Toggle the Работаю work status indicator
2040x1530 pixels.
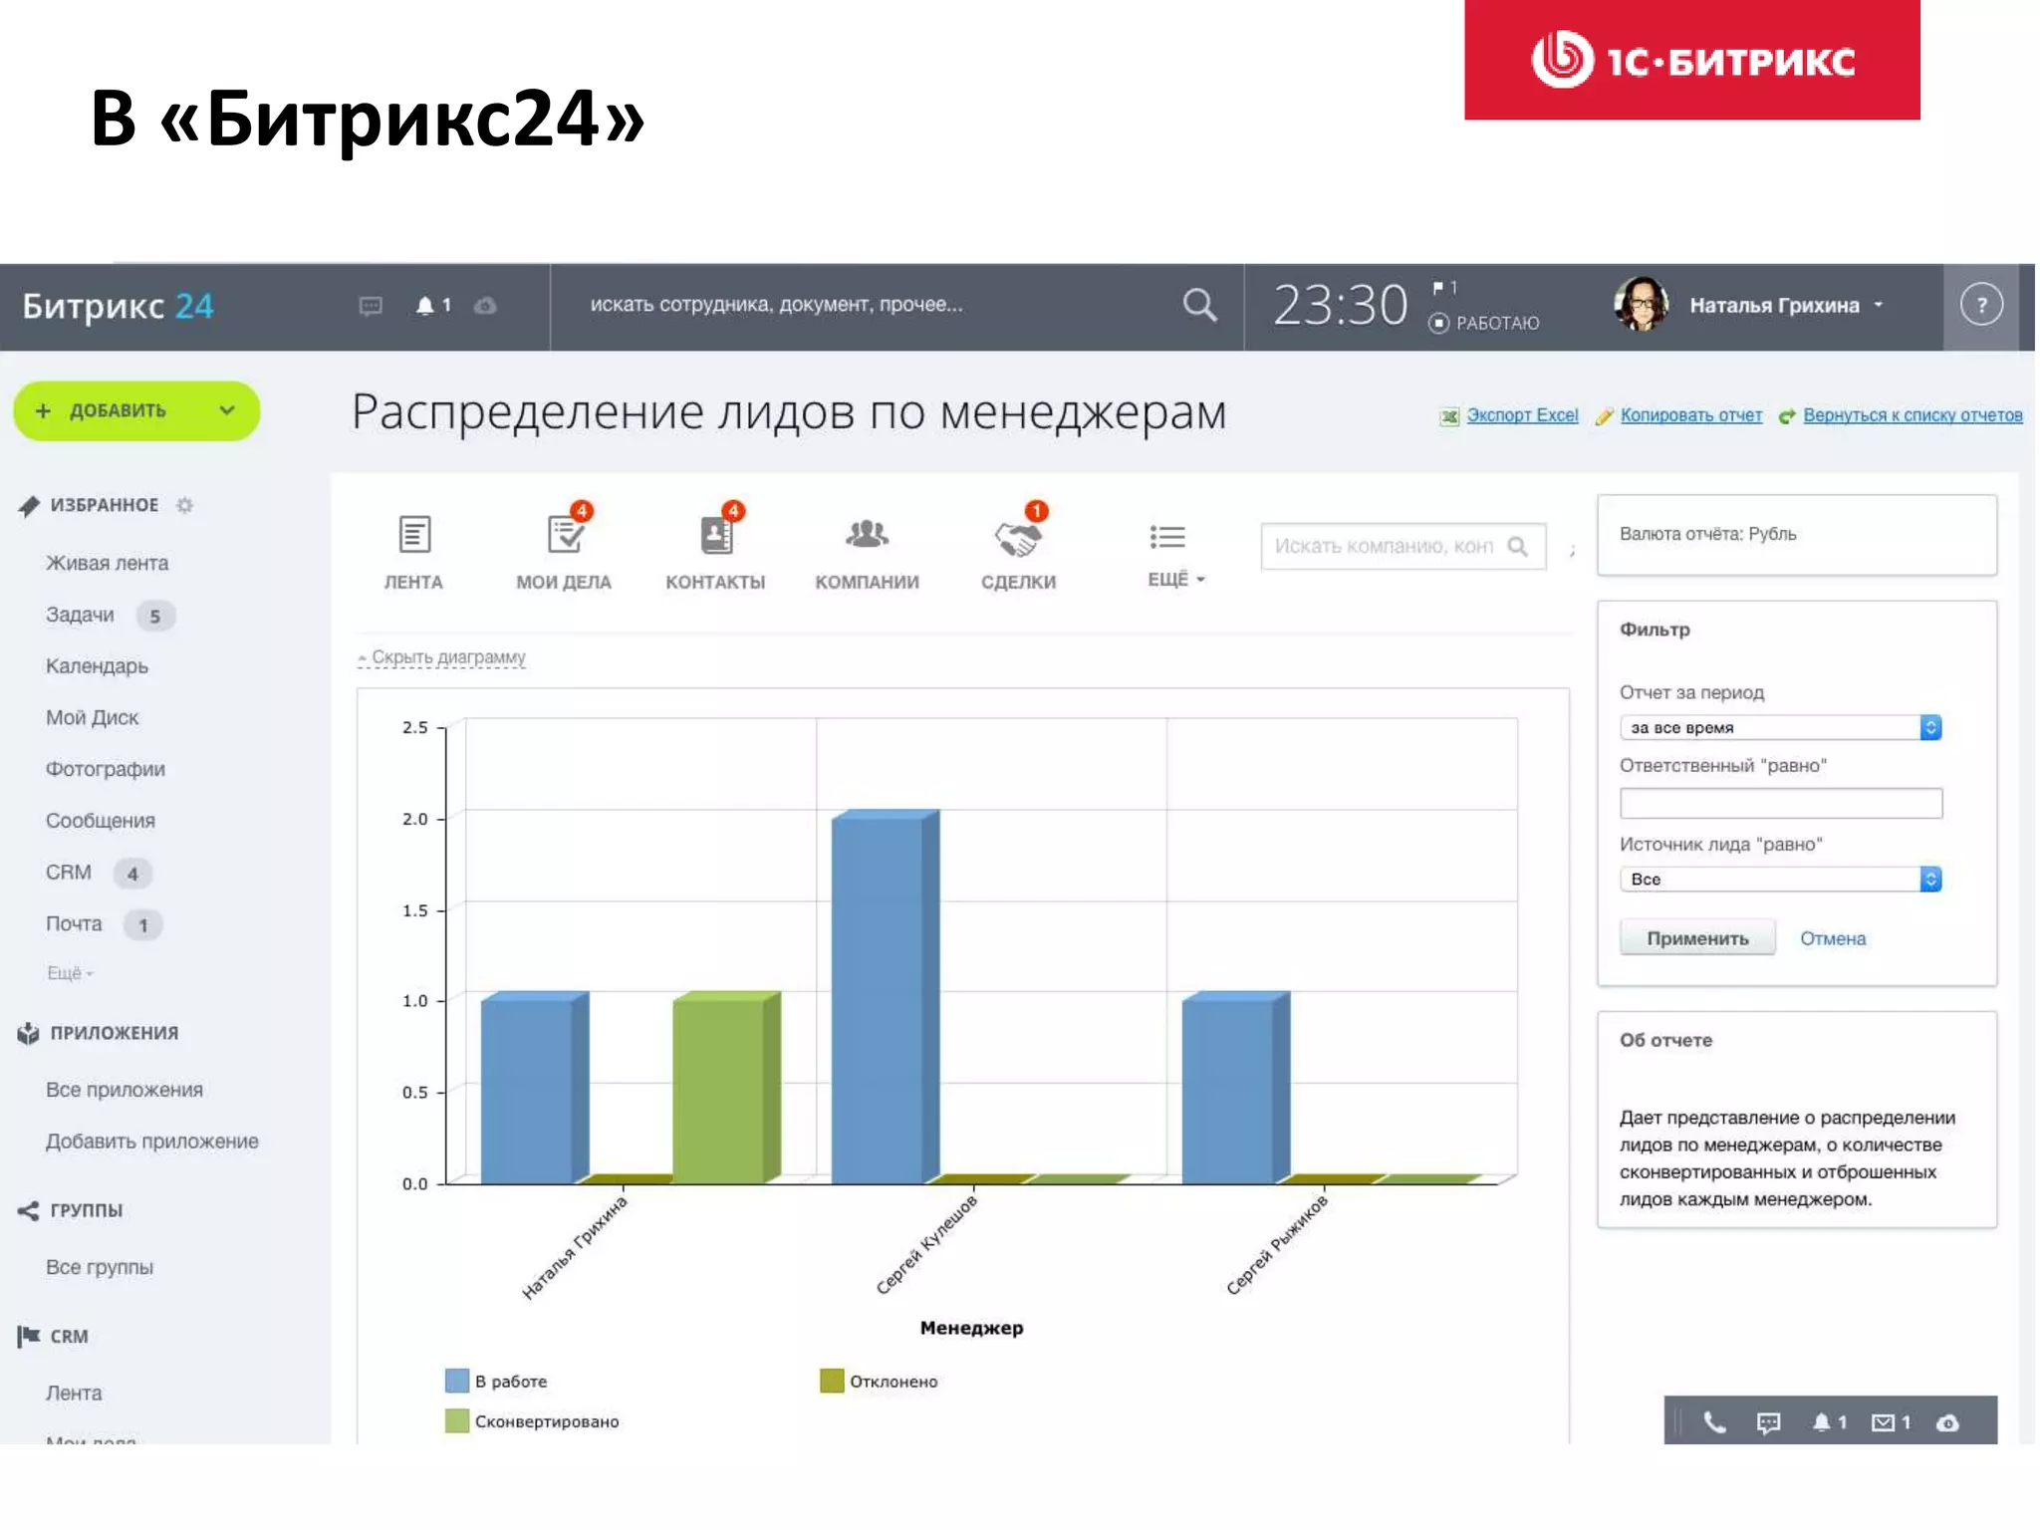click(1485, 323)
